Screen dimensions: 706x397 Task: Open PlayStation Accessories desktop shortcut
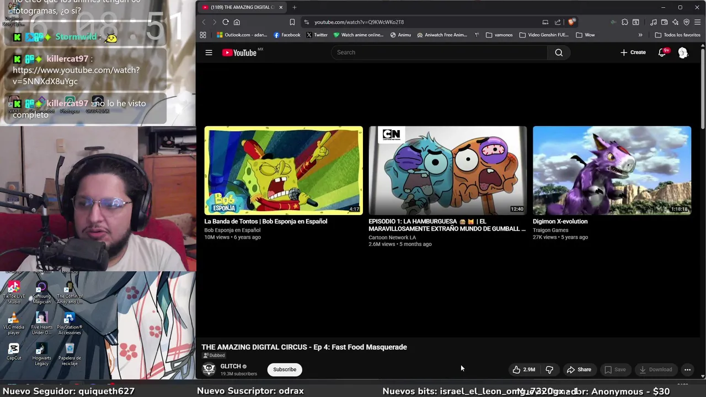tap(69, 324)
